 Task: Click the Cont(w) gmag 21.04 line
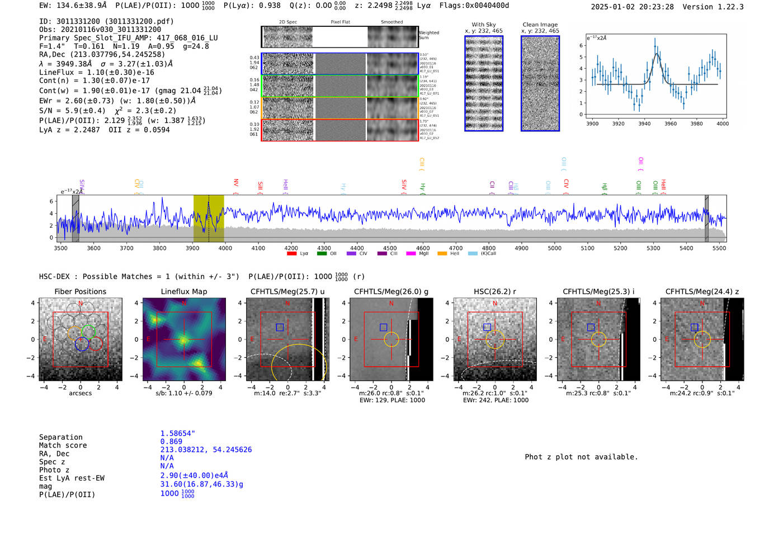130,91
